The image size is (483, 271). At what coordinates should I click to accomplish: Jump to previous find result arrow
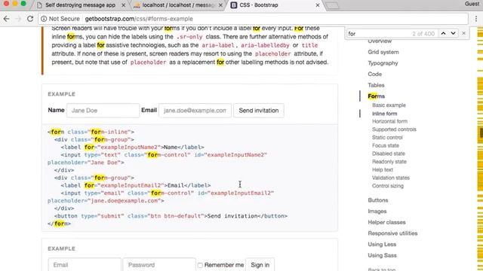point(443,33)
